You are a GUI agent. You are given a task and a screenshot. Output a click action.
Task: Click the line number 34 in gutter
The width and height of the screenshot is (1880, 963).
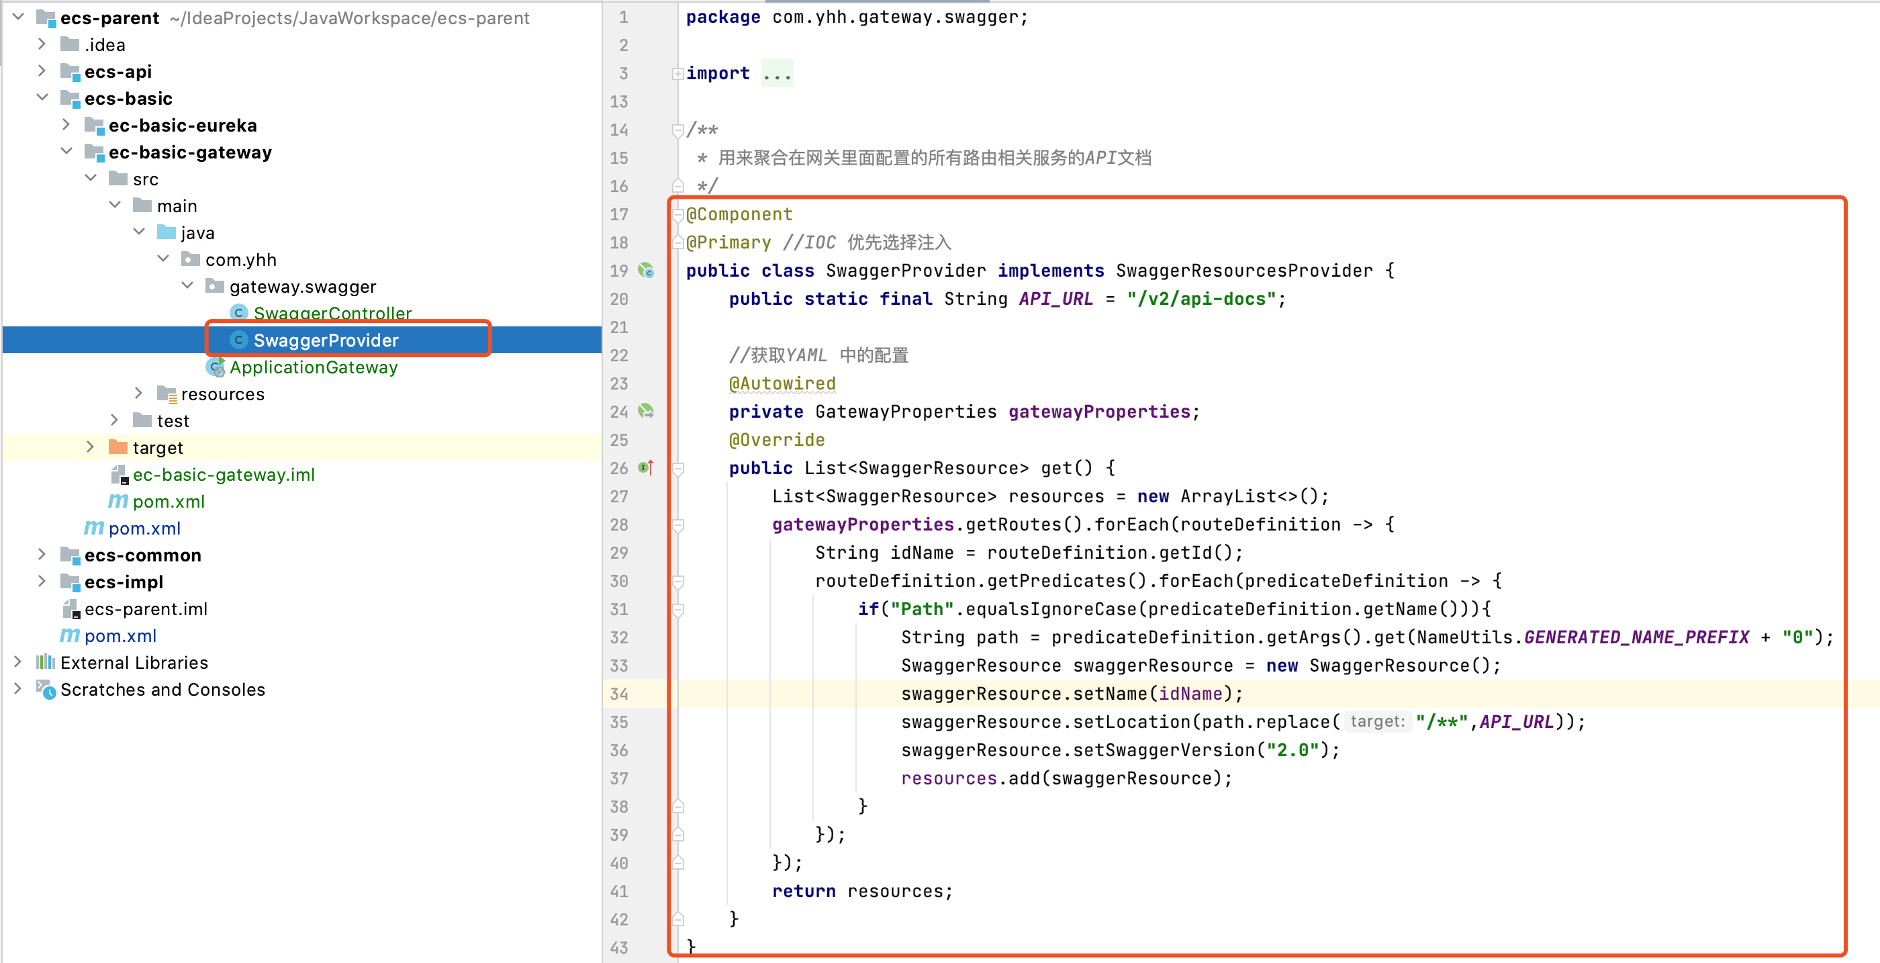coord(619,694)
